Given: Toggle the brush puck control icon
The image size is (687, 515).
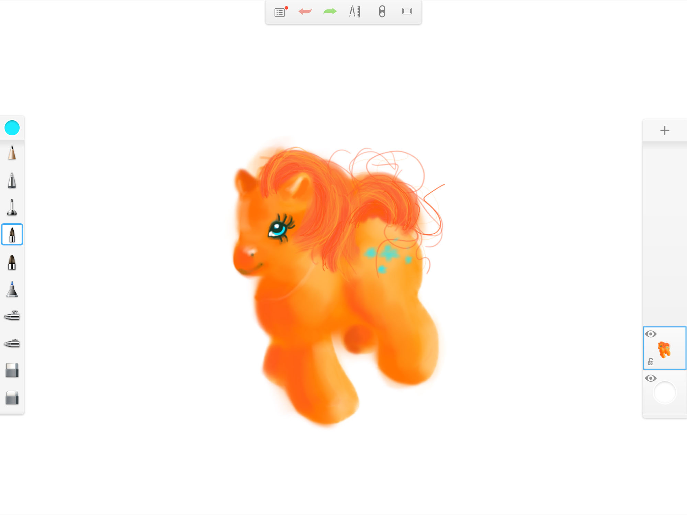Looking at the screenshot, I should click(x=382, y=12).
